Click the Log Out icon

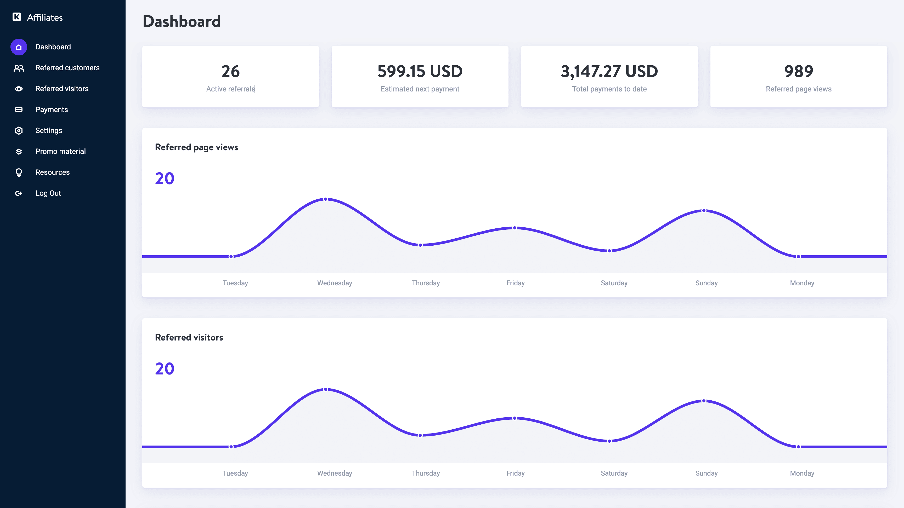18,193
